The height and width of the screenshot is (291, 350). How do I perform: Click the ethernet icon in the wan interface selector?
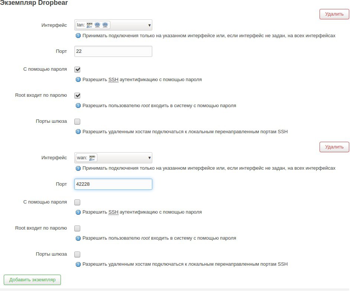92,158
